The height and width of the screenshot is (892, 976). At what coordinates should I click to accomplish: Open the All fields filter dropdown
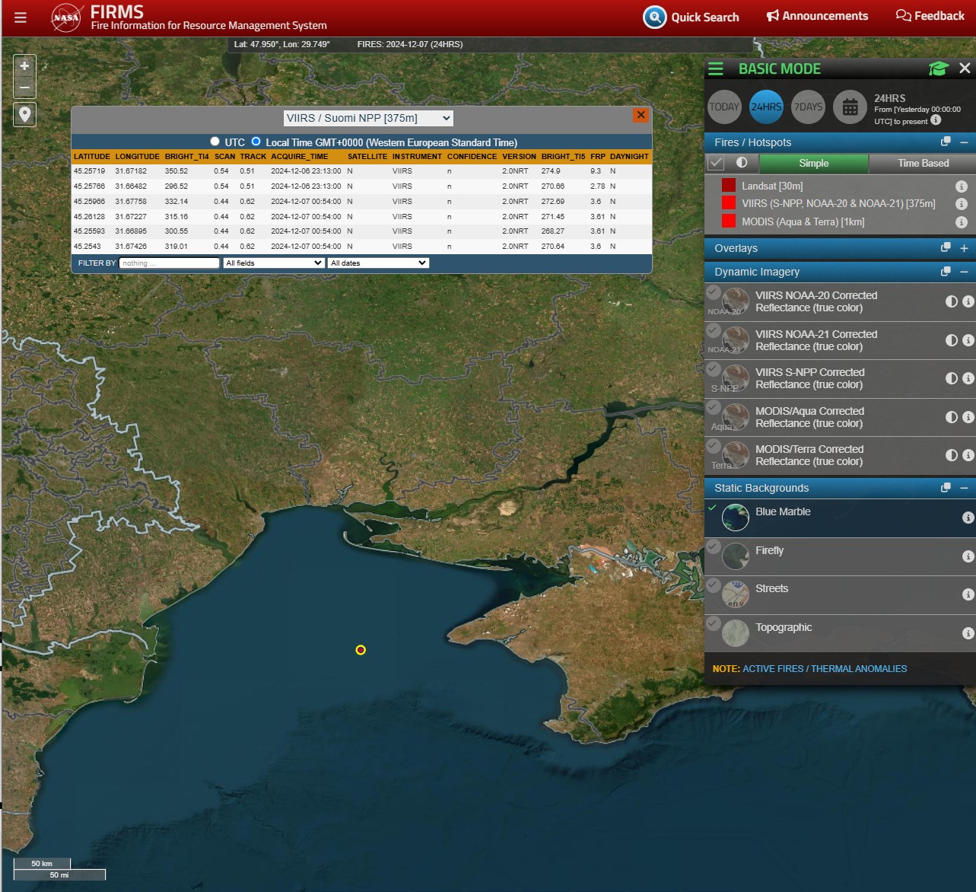point(274,263)
